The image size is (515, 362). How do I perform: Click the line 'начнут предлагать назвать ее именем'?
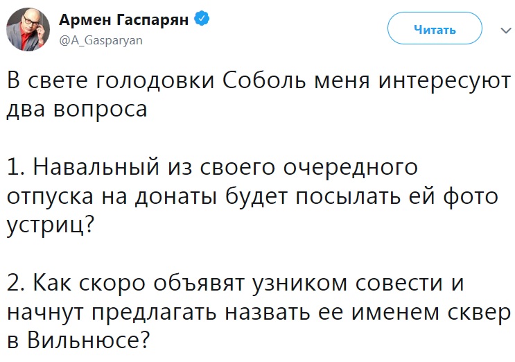[x=259, y=313]
